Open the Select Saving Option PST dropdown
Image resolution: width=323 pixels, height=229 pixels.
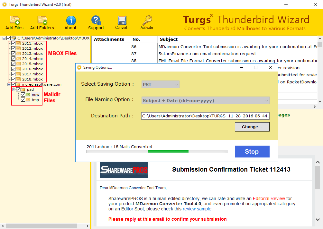pyautogui.click(x=161, y=84)
